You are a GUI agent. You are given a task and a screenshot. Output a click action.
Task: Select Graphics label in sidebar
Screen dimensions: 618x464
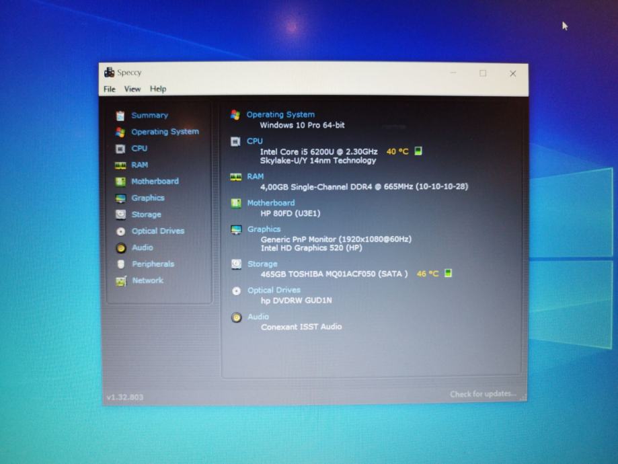(148, 198)
